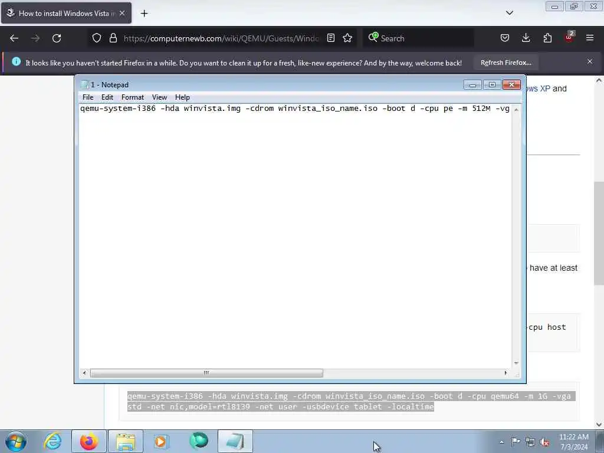Open green globe app in taskbar

[x=199, y=441]
